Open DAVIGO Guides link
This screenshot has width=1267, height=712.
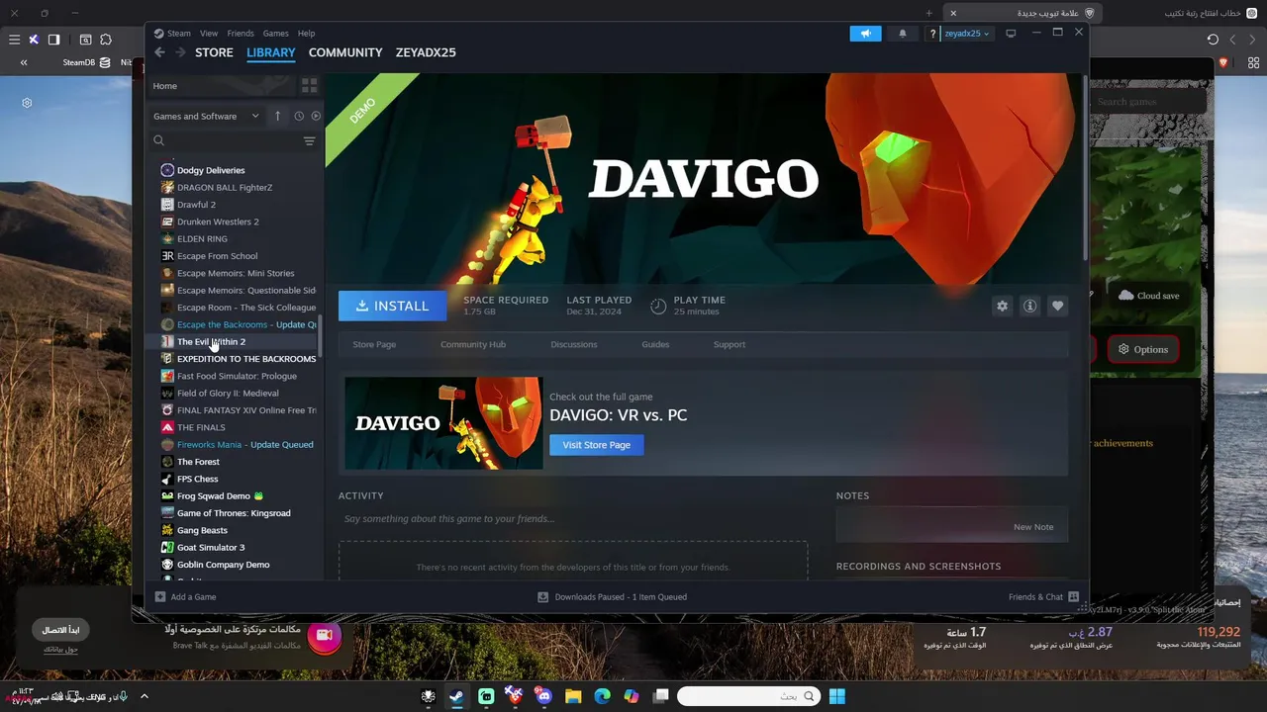pyautogui.click(x=655, y=344)
